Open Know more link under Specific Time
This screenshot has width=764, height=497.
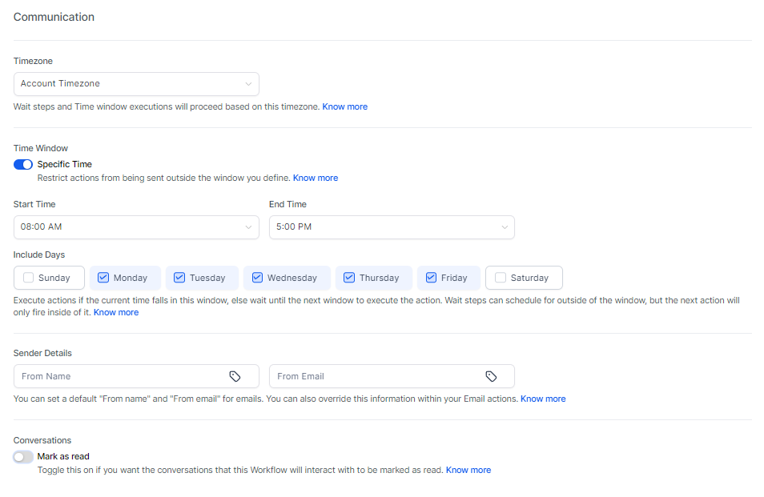pyautogui.click(x=315, y=178)
